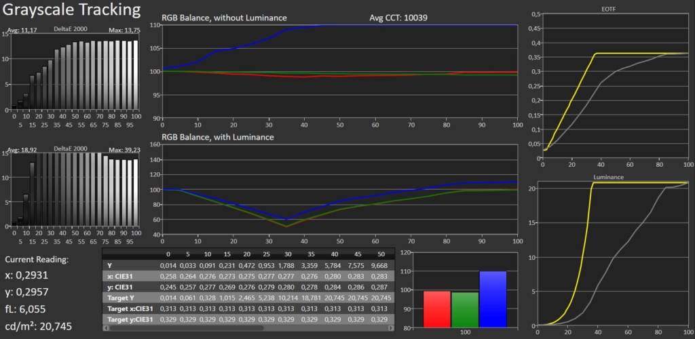The height and width of the screenshot is (339, 695).
Task: Click the 'Grayscale Tracking' heading
Action: 72,12
